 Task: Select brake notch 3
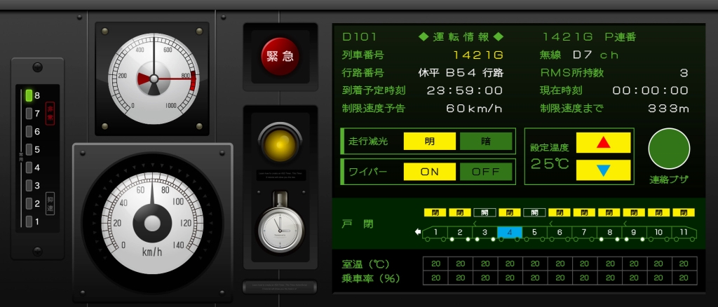pos(29,185)
